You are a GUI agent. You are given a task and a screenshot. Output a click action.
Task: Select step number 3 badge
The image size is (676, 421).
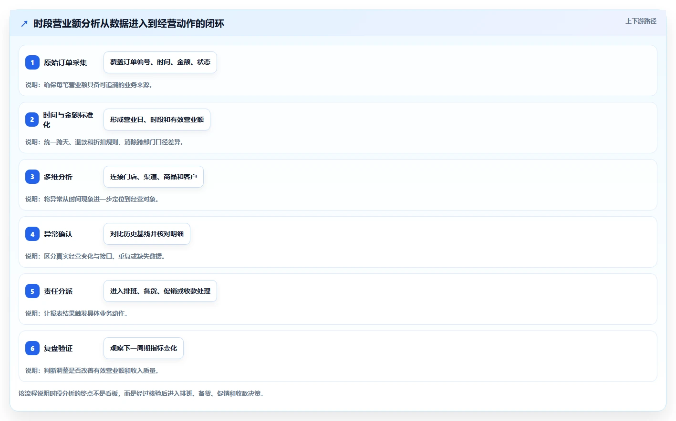[32, 177]
